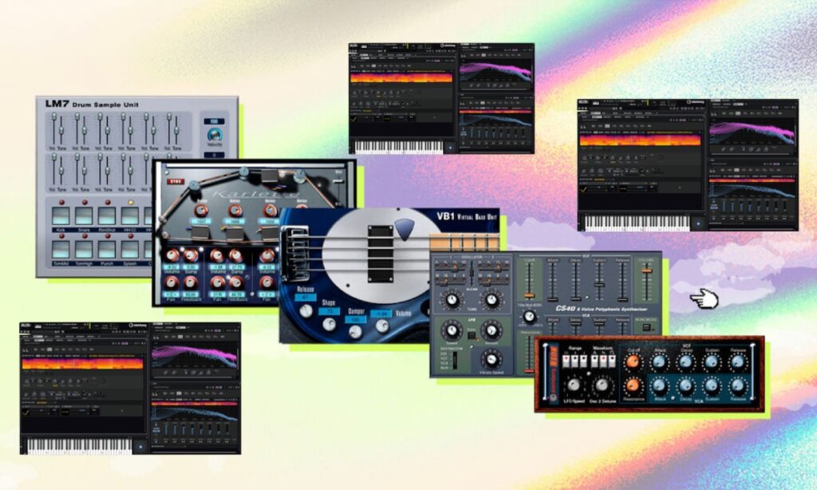
Task: Click the orange Cutoff knob in Neon
Action: coord(633,362)
